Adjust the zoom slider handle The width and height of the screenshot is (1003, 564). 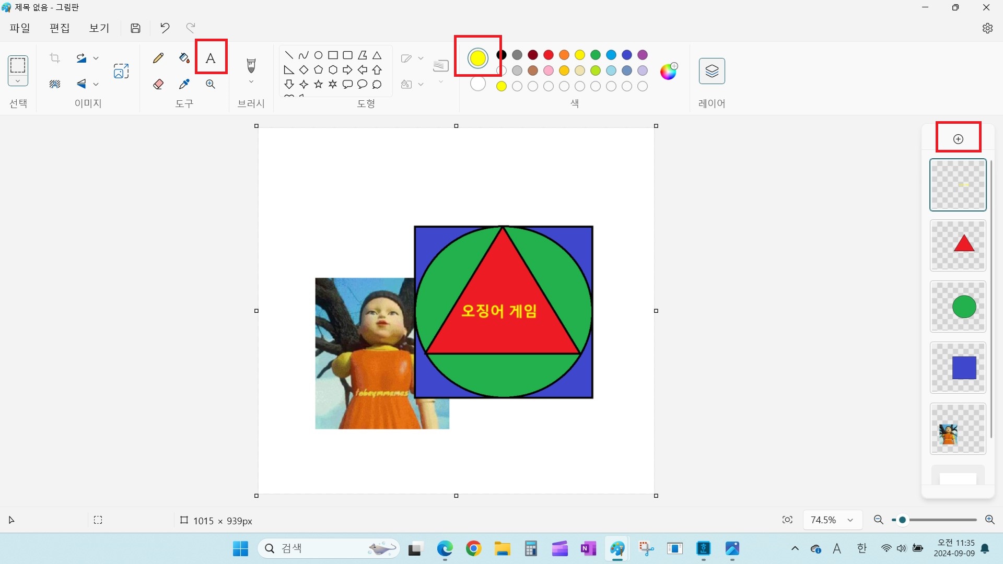tap(902, 520)
